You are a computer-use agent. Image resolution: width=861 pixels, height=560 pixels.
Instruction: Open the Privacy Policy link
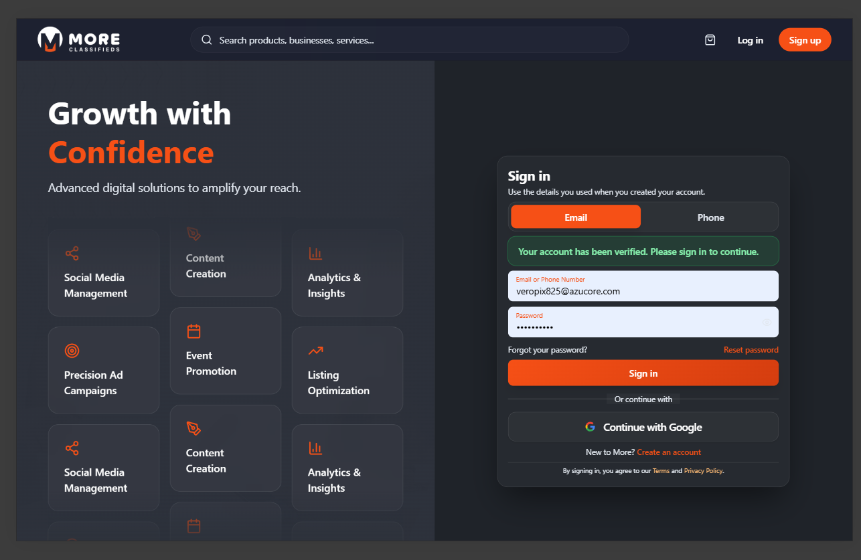click(x=703, y=471)
